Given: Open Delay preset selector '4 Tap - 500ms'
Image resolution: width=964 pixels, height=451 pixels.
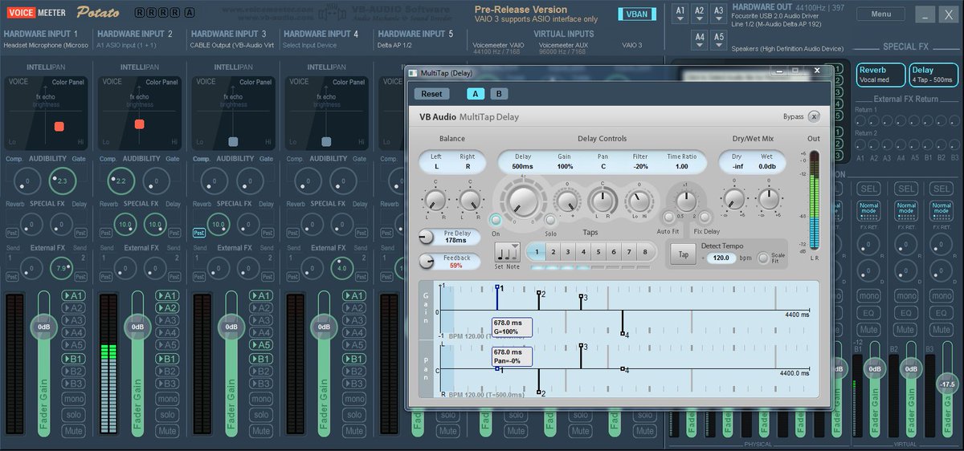Looking at the screenshot, I should pos(934,75).
